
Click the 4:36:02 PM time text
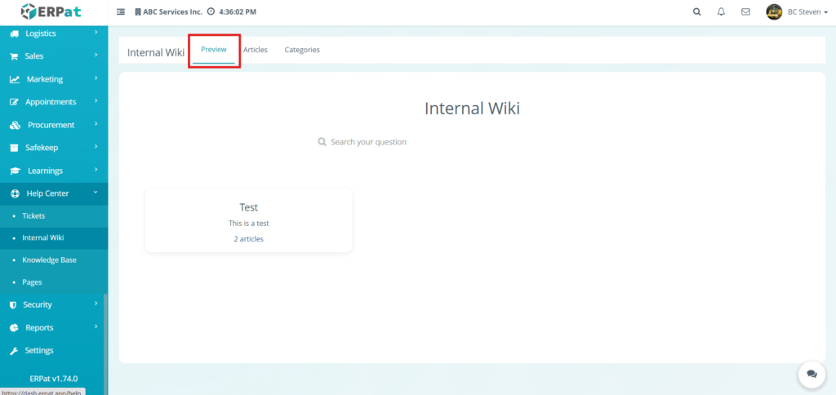pyautogui.click(x=238, y=11)
